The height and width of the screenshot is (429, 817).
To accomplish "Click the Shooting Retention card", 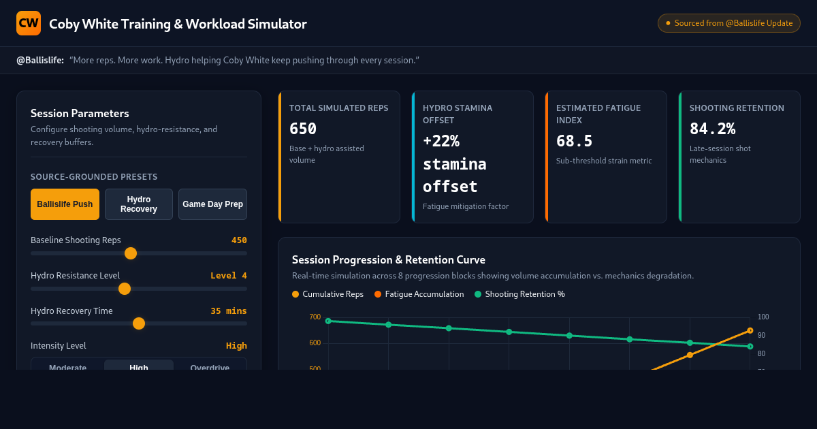I will click(x=739, y=157).
